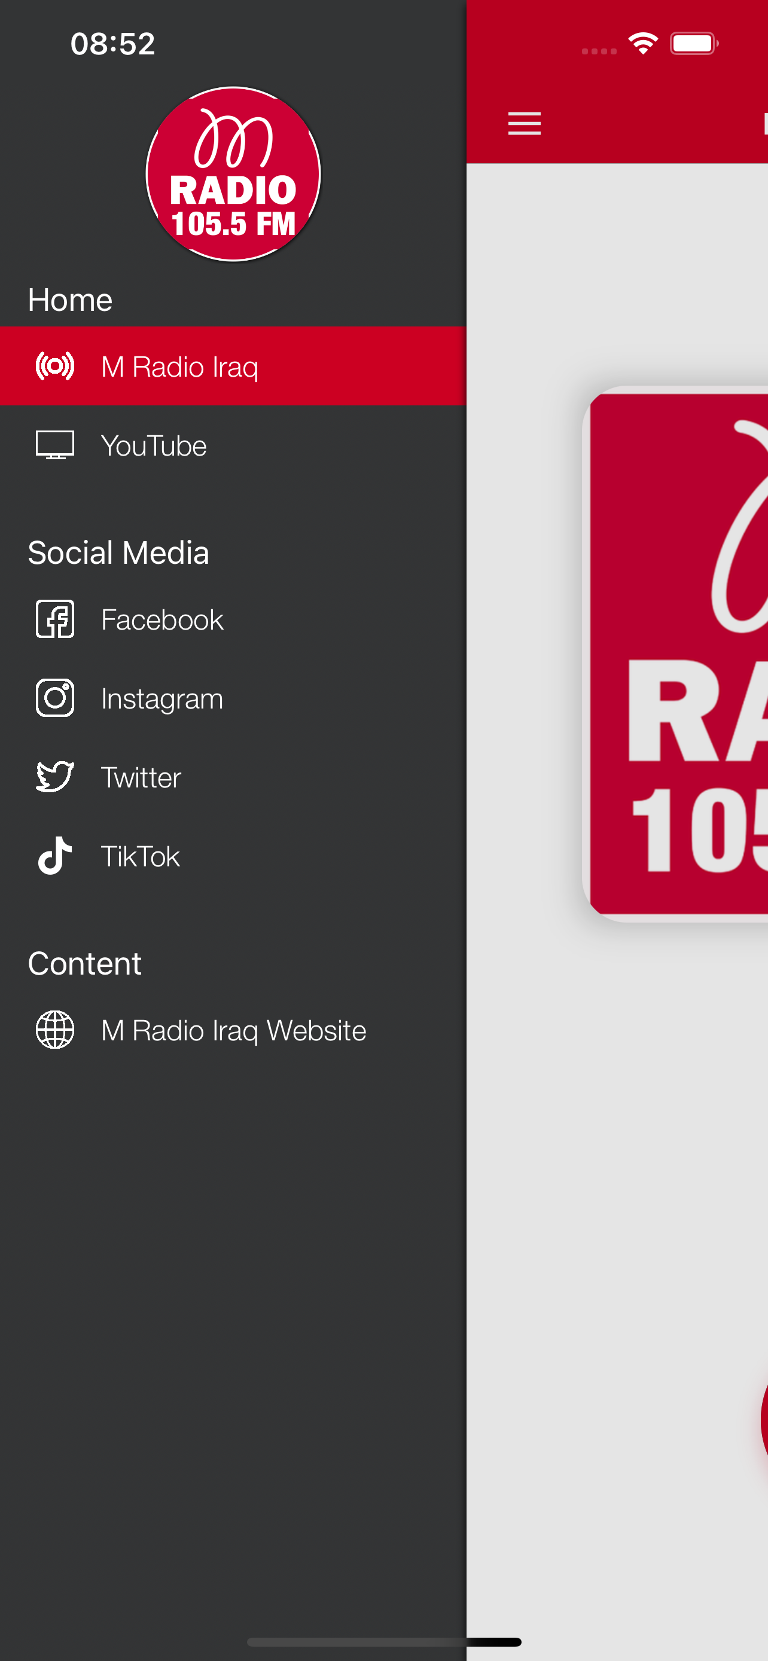768x1661 pixels.
Task: Tap the home indicator bar at bottom
Action: tap(383, 1642)
